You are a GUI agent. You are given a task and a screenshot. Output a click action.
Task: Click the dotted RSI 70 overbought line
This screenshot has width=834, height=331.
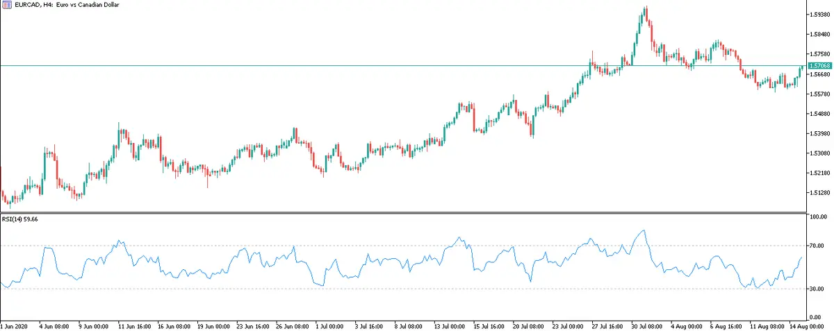tap(347, 246)
